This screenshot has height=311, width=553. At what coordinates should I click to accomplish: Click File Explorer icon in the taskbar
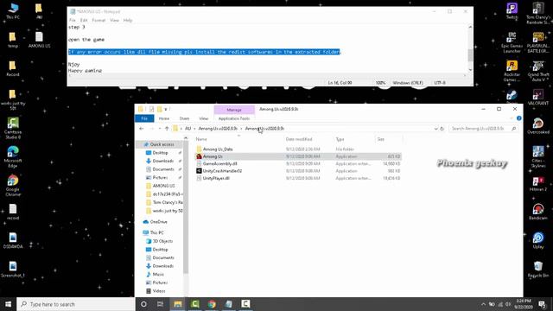point(178,304)
